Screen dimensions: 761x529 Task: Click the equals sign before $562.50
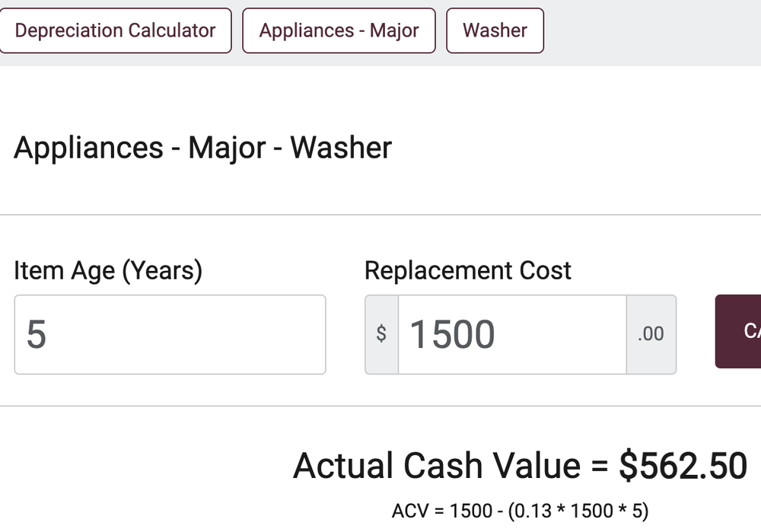click(599, 466)
